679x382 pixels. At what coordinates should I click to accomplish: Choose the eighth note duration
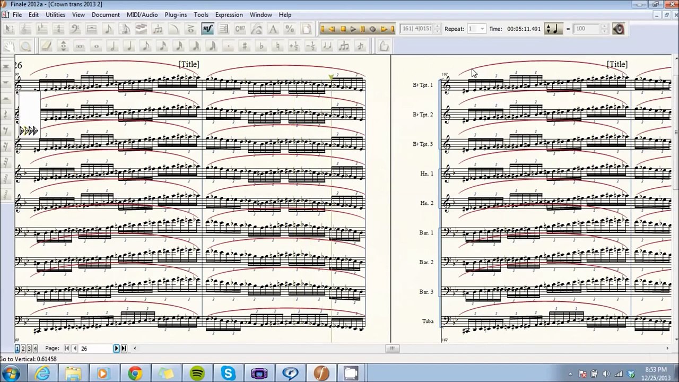145,46
